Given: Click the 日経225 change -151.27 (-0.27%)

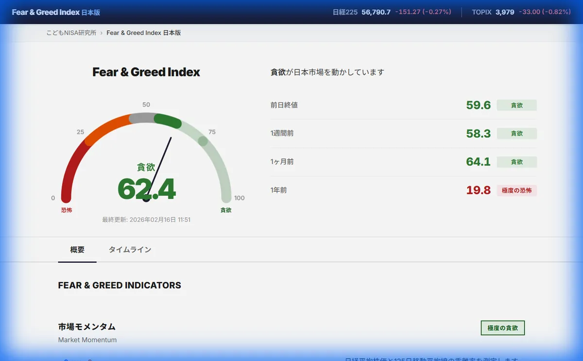Looking at the screenshot, I should [423, 12].
